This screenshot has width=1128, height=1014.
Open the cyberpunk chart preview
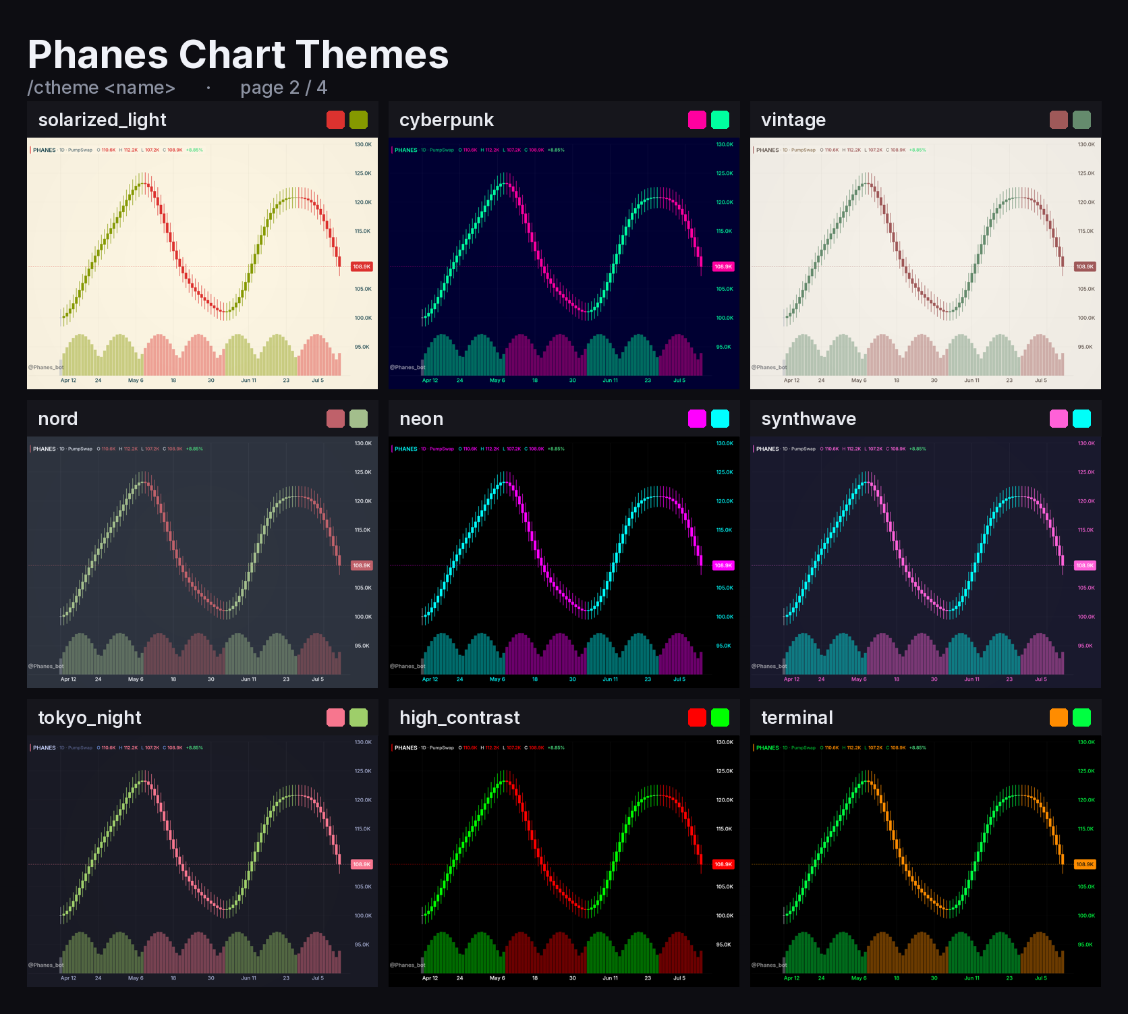[564, 263]
